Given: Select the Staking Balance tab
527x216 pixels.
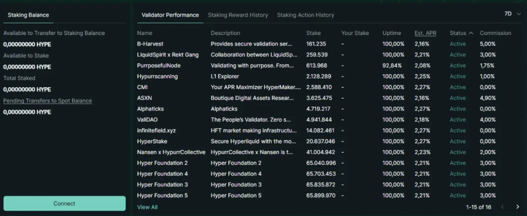Looking at the screenshot, I should tap(28, 15).
